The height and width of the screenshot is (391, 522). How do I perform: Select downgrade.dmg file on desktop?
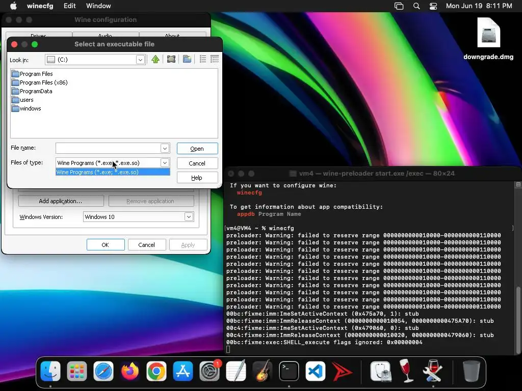pos(488,38)
